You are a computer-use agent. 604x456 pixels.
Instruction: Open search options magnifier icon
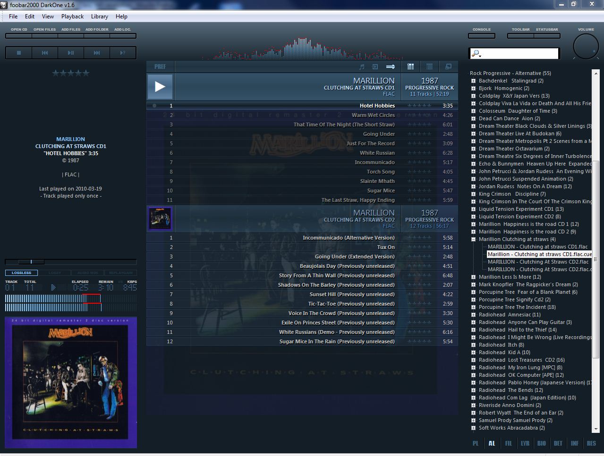pyautogui.click(x=476, y=54)
